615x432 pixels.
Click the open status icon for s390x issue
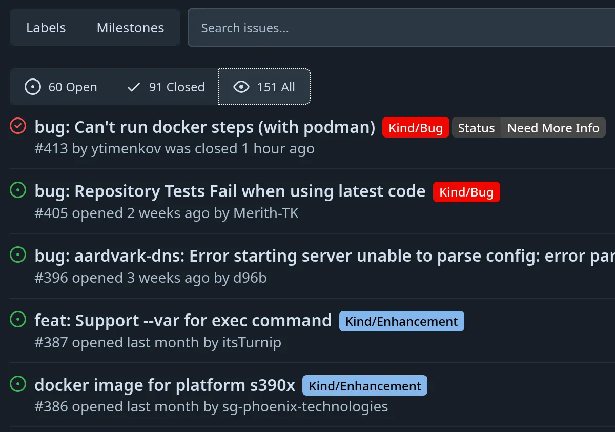point(18,384)
